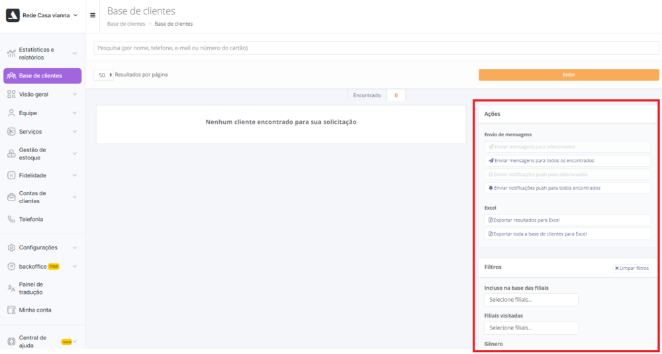Click the Minha conta profile card icon
Viewport: 662px width, 354px height.
tap(11, 310)
